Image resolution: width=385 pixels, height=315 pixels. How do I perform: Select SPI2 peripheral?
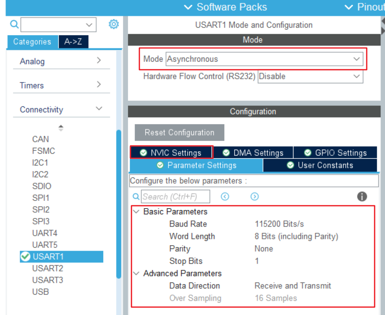pyautogui.click(x=41, y=210)
